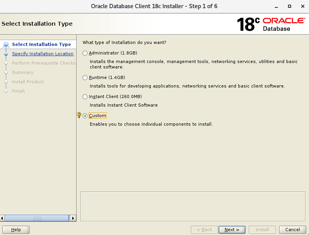
Task: Cancel the installer
Action: click(x=293, y=230)
